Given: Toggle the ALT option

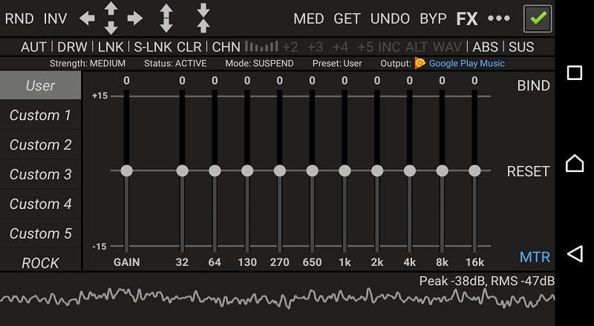Looking at the screenshot, I should 417,47.
